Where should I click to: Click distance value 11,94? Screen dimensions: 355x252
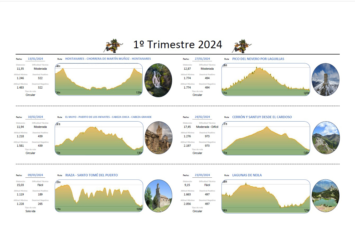point(20,127)
